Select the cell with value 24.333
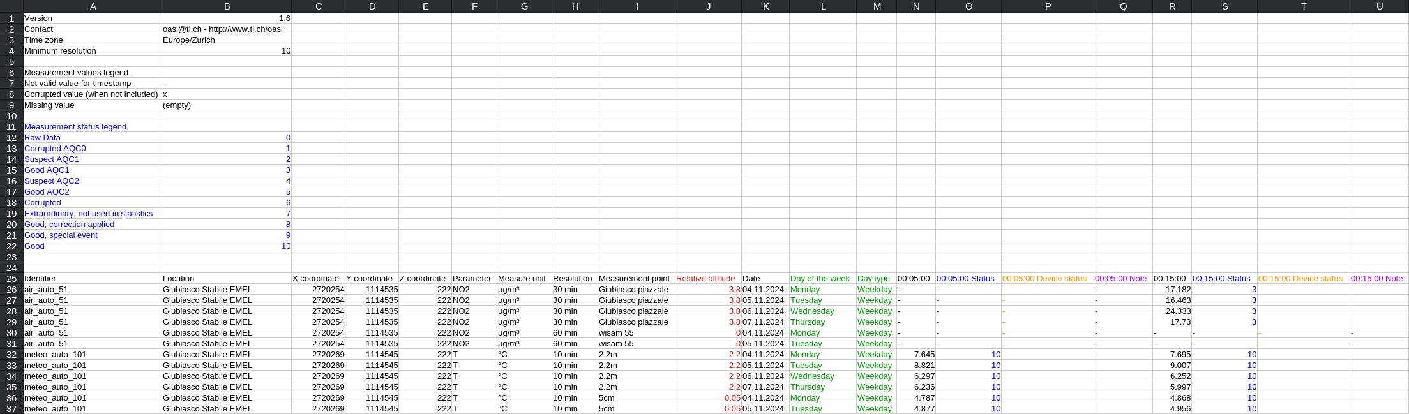The width and height of the screenshot is (1409, 414). pyautogui.click(x=1172, y=311)
